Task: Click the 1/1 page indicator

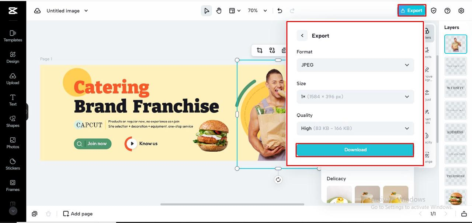Action: point(433,214)
